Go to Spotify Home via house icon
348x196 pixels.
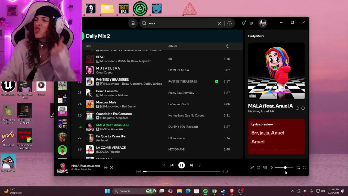(133, 23)
